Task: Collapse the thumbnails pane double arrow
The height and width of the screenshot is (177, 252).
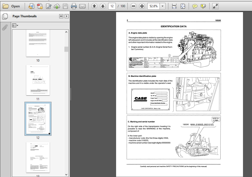Action: (x=61, y=16)
